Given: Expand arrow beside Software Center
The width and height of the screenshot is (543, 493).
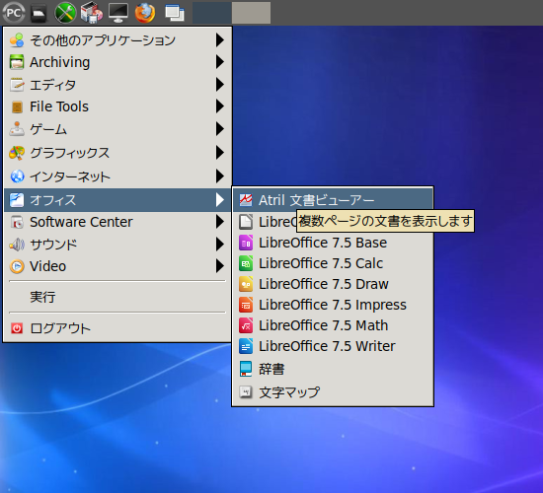Looking at the screenshot, I should coord(219,222).
